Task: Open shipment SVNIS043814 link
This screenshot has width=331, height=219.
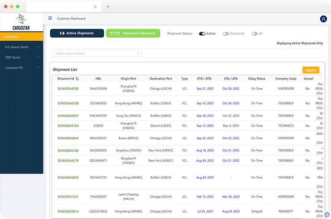Action: (x=68, y=211)
